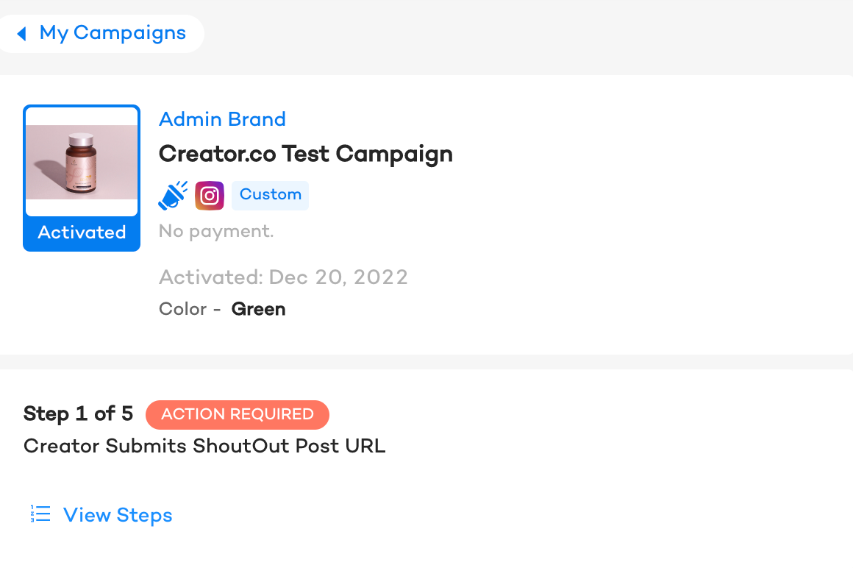The image size is (853, 568).
Task: Open the Admin Brand link
Action: point(222,119)
